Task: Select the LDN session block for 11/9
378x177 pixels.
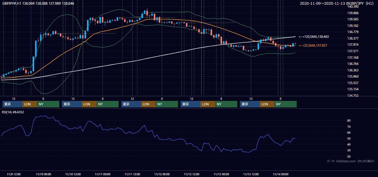Action: coord(30,104)
